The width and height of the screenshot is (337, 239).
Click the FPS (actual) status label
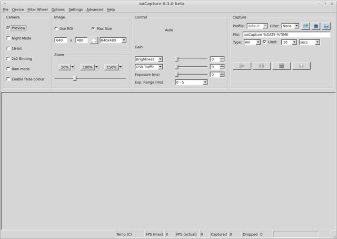coord(186,234)
